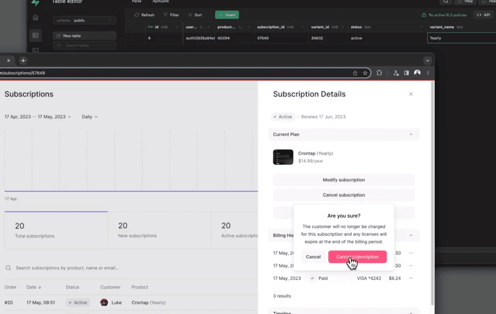Open the schema public dropdown
This screenshot has width=496, height=314.
point(83,20)
